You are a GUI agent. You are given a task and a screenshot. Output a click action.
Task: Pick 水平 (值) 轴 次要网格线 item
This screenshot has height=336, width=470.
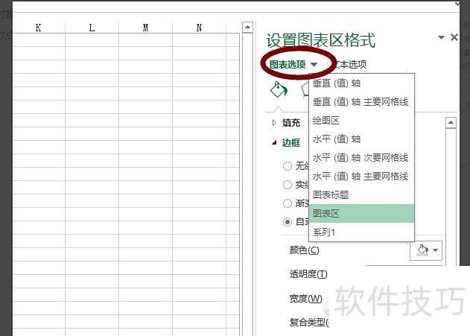point(361,158)
